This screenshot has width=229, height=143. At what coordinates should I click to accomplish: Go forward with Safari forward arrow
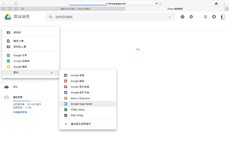(x=8, y=3)
